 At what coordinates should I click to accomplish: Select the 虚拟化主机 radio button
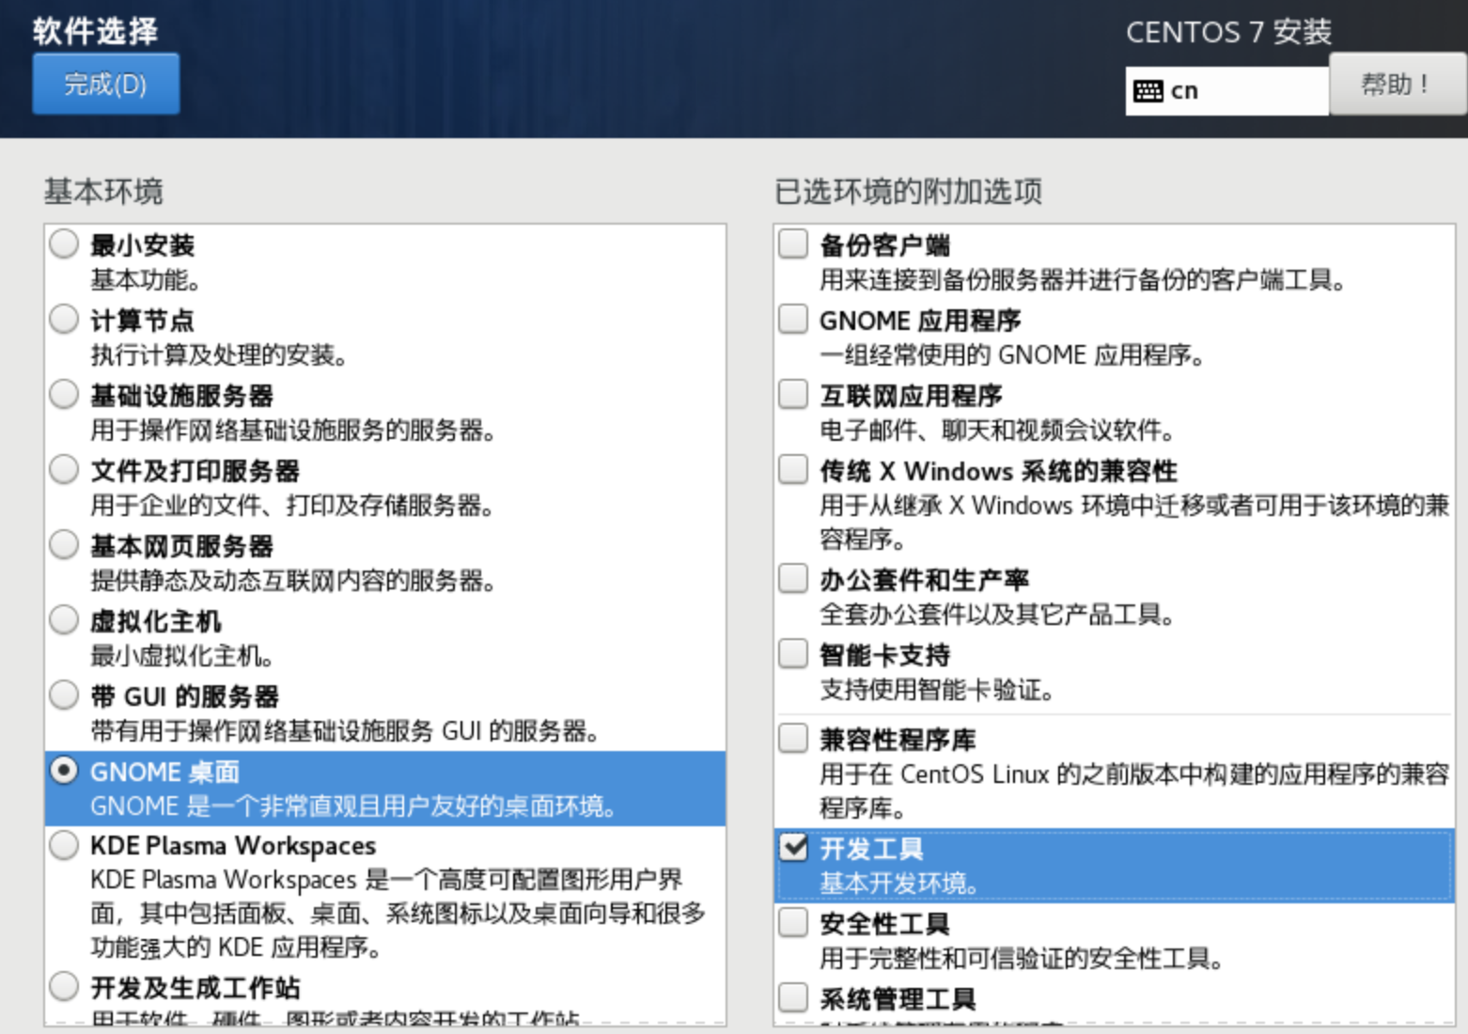tap(64, 620)
